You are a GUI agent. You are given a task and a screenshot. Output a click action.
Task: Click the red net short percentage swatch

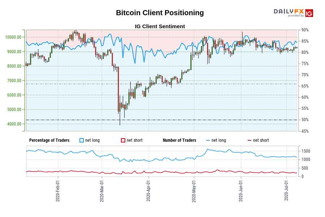coord(123,140)
